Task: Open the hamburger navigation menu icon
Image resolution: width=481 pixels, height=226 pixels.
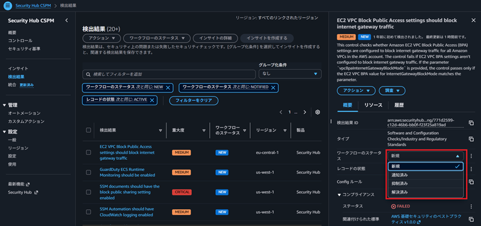Action: click(x=8, y=5)
